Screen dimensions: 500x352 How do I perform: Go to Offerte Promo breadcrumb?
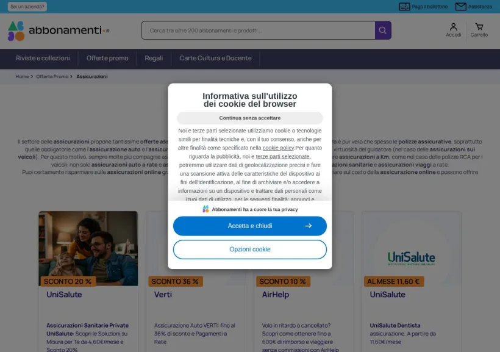click(x=52, y=77)
